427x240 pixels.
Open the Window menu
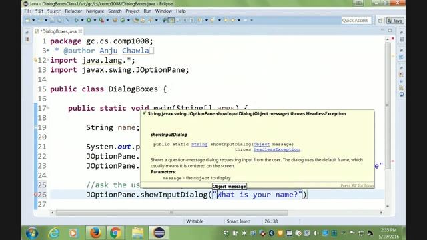point(163,11)
